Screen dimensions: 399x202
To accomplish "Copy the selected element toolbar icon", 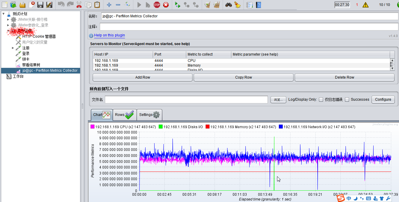I will point(88,4).
